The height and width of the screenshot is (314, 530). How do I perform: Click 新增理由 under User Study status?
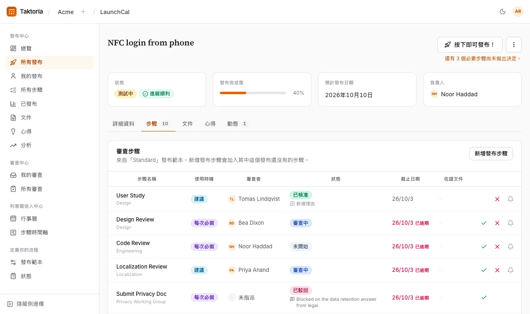[302, 204]
